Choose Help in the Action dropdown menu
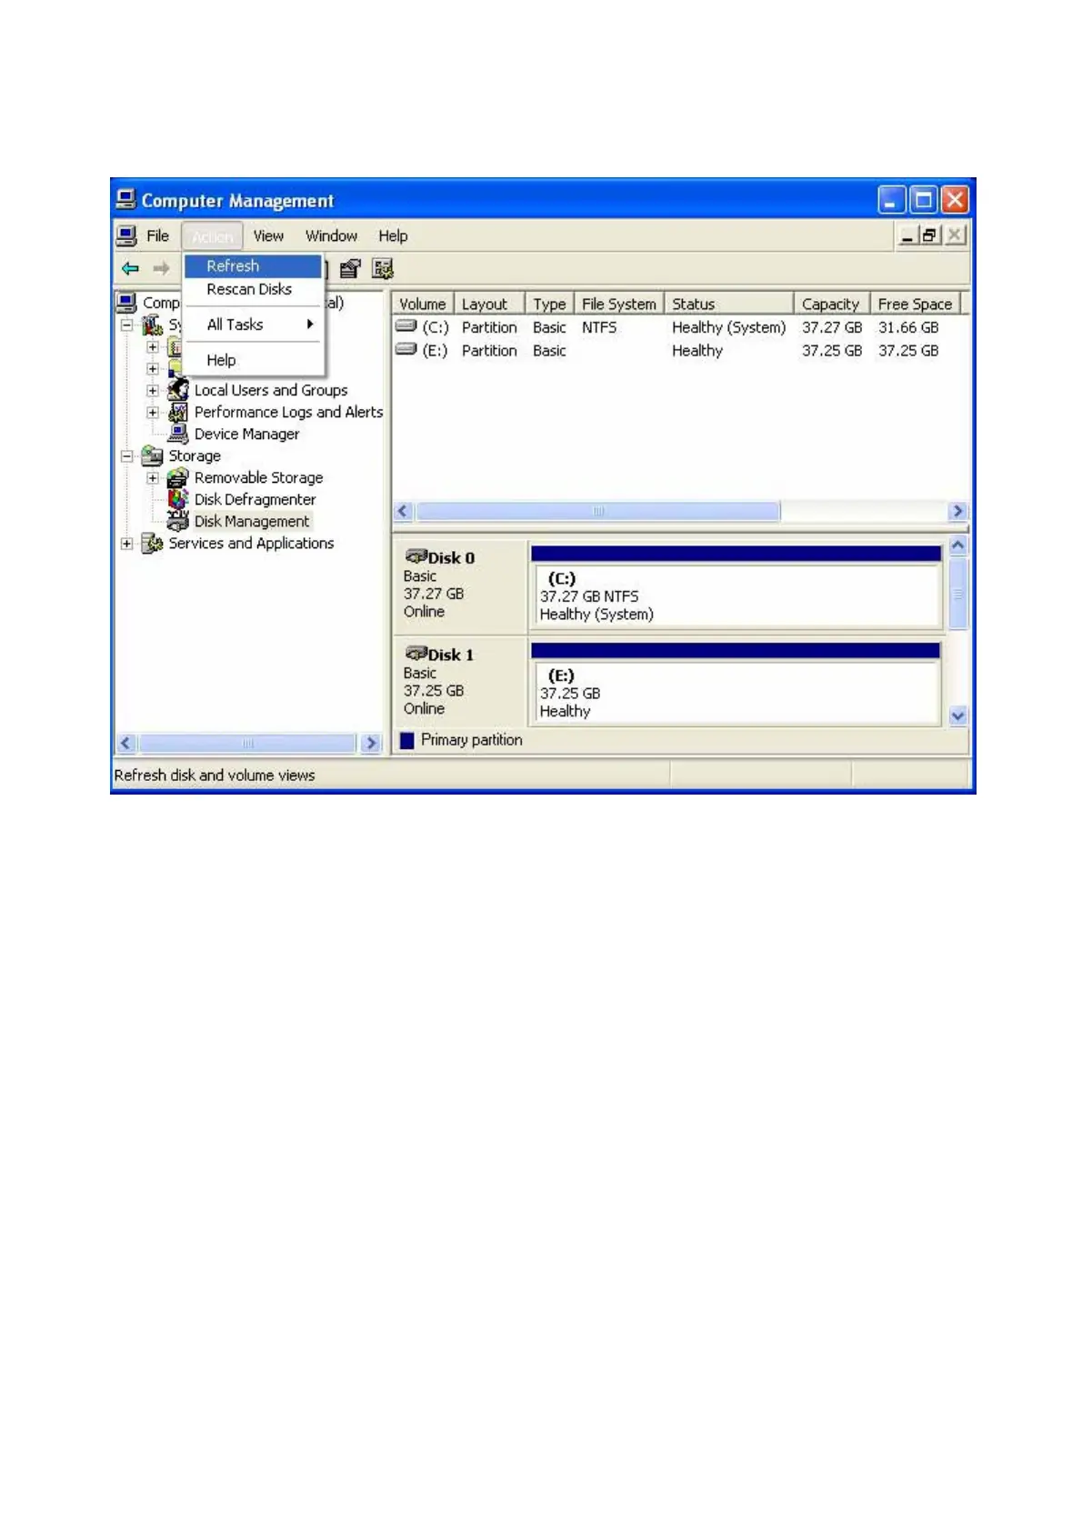The height and width of the screenshot is (1531, 1082). coord(254,360)
